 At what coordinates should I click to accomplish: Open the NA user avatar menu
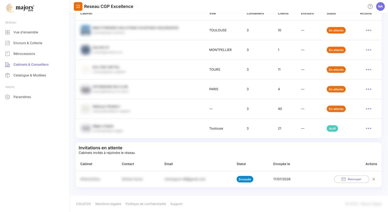tap(380, 6)
